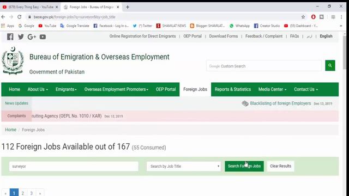Viewport: 349px width, 196px height.
Task: Expand the Contact Us dropdown
Action: [x=306, y=89]
